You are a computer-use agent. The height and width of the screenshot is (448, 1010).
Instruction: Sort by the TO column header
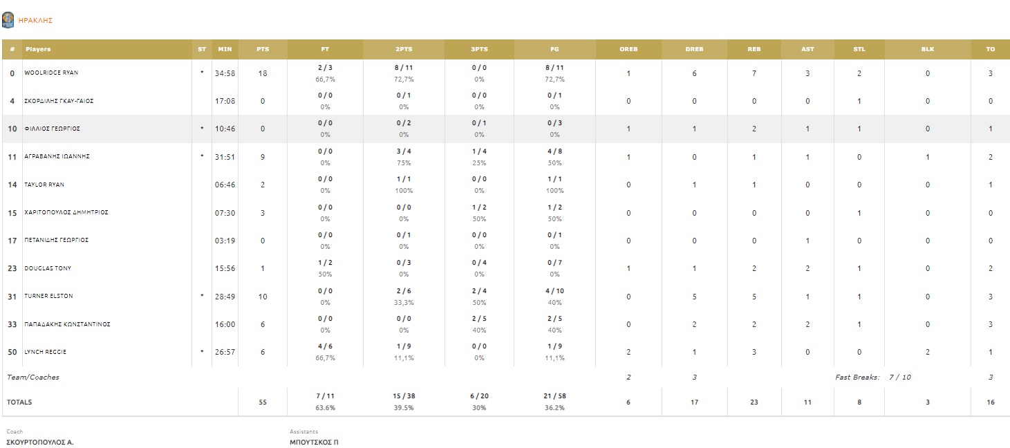tap(991, 50)
